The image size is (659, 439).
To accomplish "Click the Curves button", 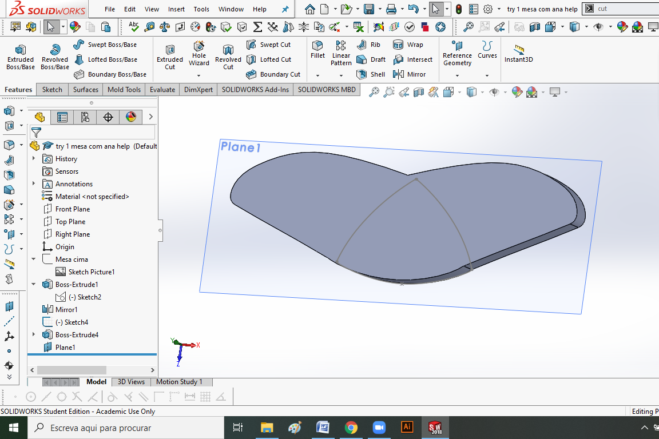I will [487, 55].
